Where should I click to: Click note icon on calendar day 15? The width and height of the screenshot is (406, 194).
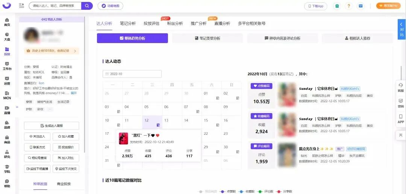218,125
